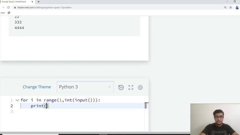Click 'range' in line 1 code
This screenshot has height=135, width=240.
click(x=50, y=100)
